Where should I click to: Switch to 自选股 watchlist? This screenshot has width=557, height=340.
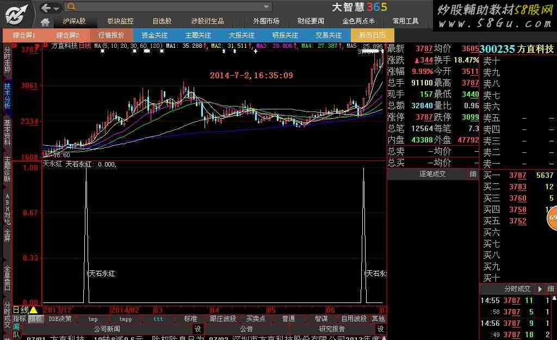pyautogui.click(x=162, y=21)
